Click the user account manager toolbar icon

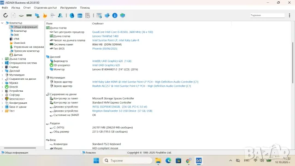[x=60, y=15]
